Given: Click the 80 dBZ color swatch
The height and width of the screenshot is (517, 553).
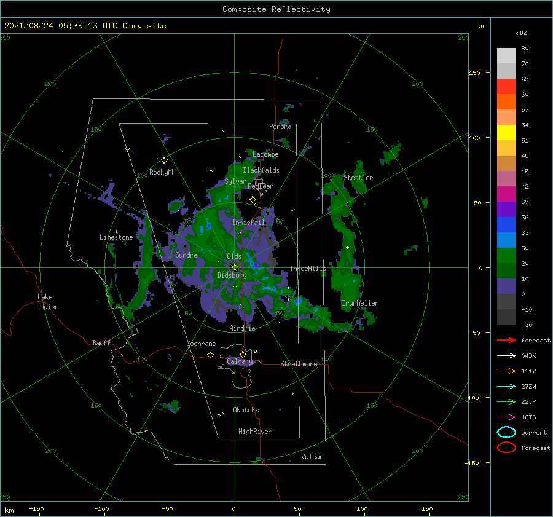Looking at the screenshot, I should pyautogui.click(x=506, y=55).
